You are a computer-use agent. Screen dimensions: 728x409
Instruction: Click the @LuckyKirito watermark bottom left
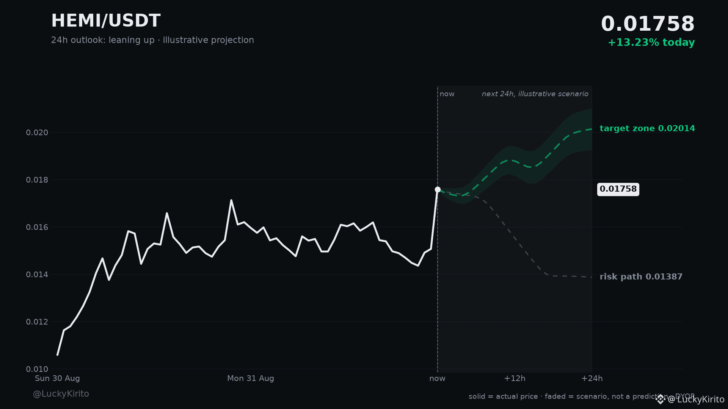coord(61,394)
